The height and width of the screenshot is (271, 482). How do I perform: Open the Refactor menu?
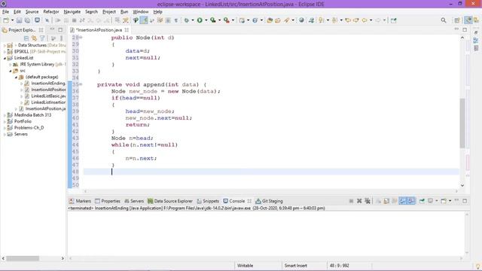coord(51,12)
